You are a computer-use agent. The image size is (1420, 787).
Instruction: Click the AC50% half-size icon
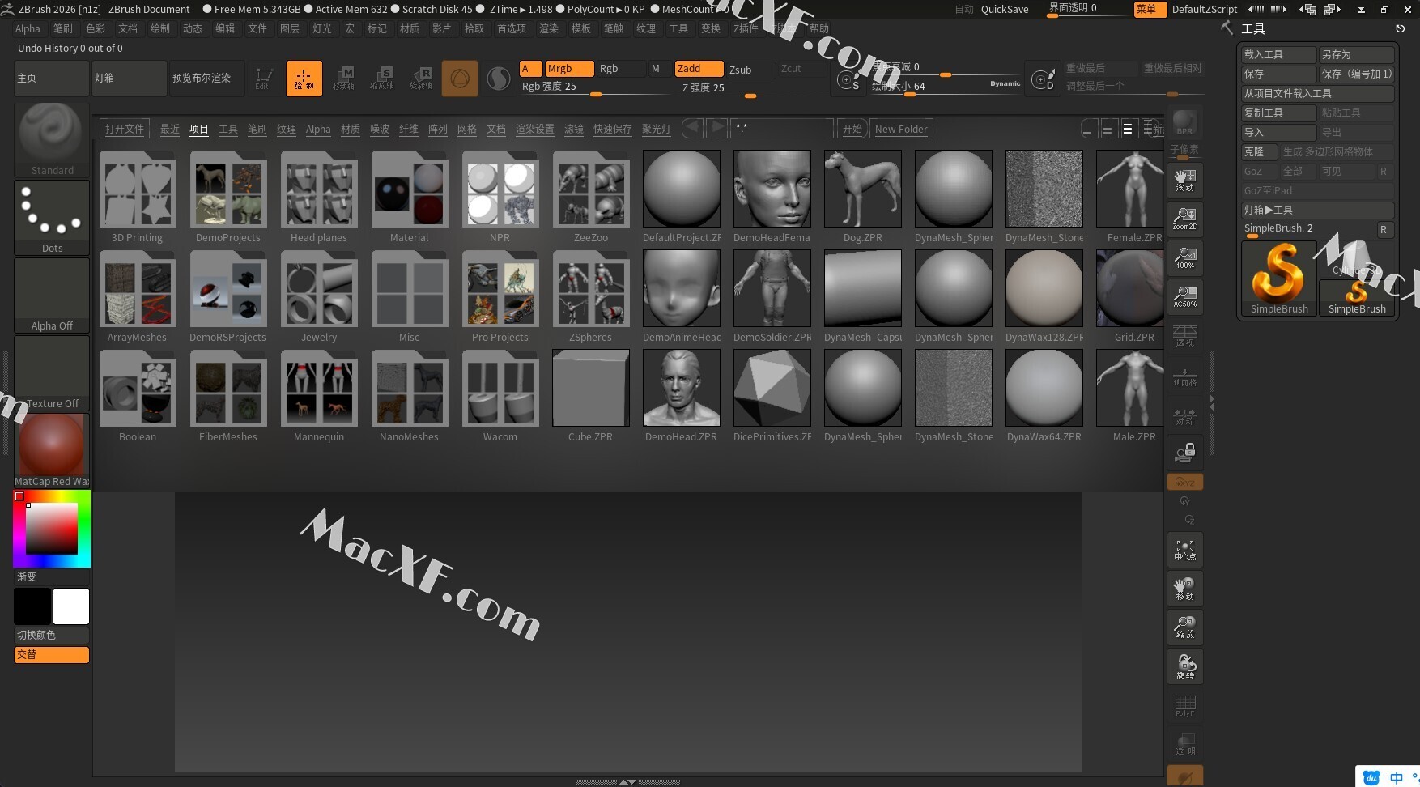pos(1184,296)
